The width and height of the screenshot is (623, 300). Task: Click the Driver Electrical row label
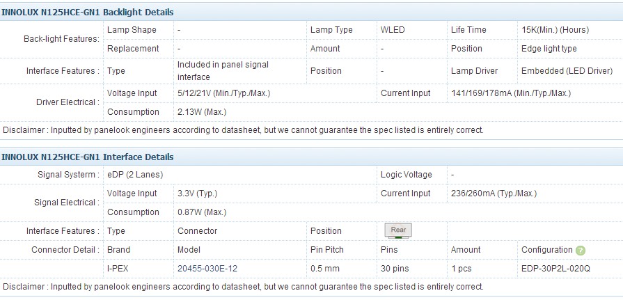(68, 102)
